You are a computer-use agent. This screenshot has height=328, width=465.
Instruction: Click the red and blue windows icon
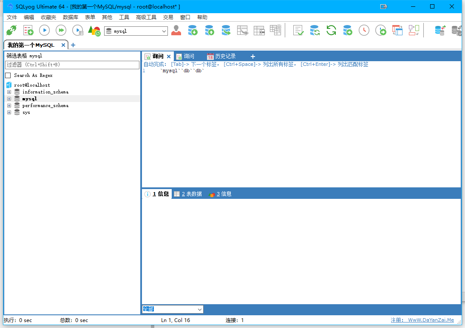[x=397, y=30]
